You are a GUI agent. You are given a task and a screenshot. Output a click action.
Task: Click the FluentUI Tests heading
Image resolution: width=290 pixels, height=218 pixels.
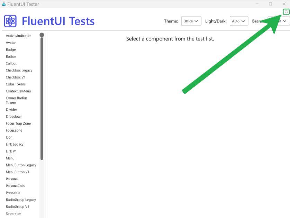[58, 21]
